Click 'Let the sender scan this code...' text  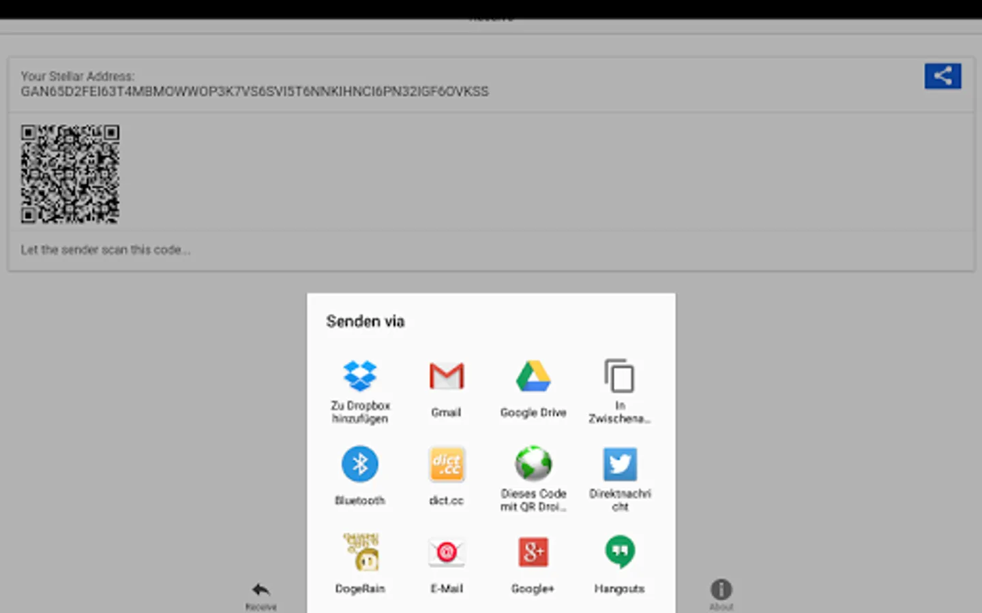[106, 250]
